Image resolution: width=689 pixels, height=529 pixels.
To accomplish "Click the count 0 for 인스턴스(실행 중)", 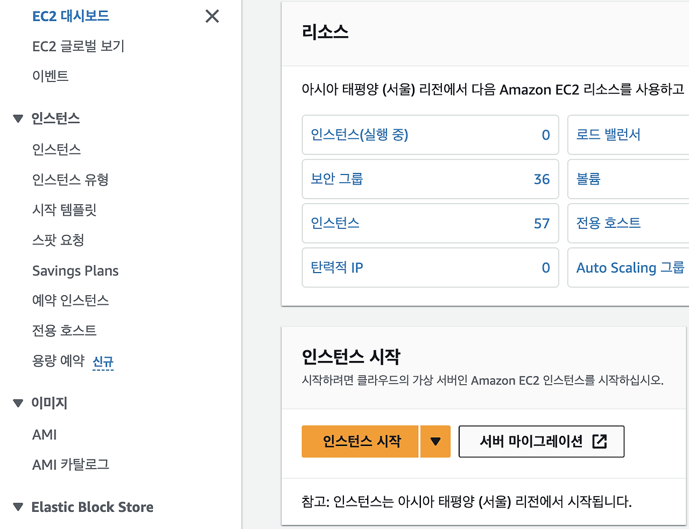I will pos(546,135).
